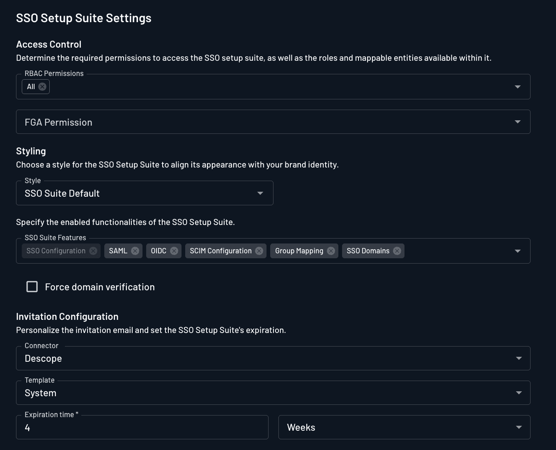The width and height of the screenshot is (556, 450).
Task: Click inside the FGA Permission field
Action: coord(246,122)
